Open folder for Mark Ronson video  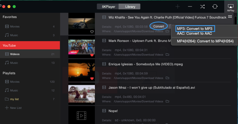[x=167, y=54]
